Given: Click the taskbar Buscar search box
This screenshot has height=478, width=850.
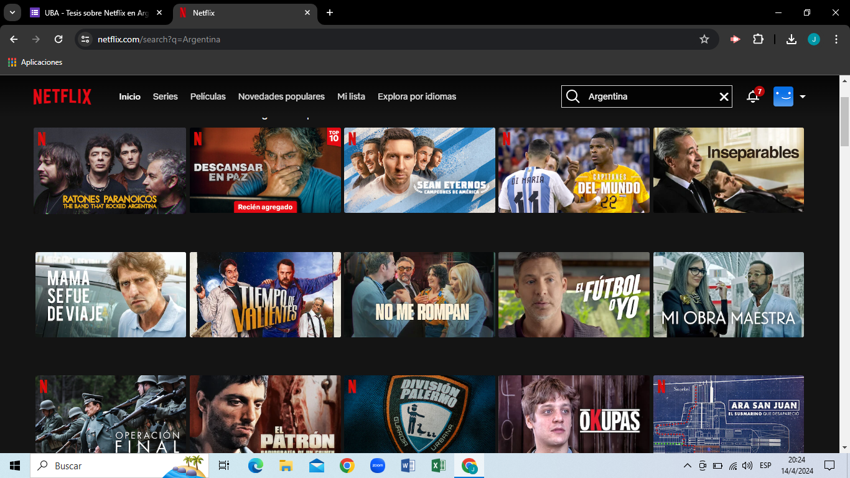Looking at the screenshot, I should click(x=119, y=466).
